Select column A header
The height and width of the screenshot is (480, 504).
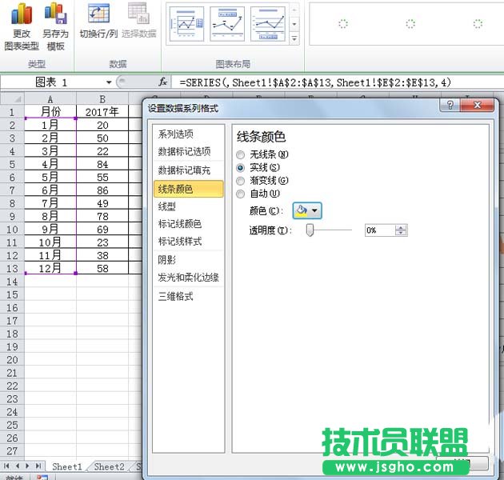pyautogui.click(x=50, y=98)
